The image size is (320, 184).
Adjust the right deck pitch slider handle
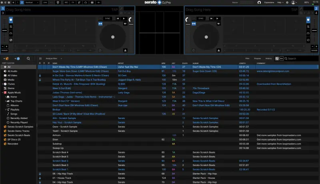(314, 30)
